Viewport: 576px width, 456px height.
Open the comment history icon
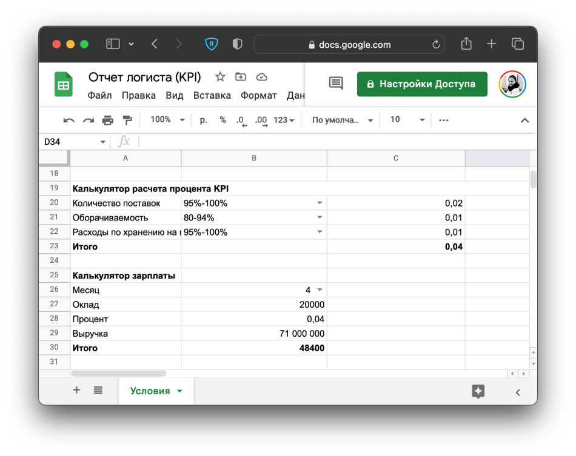coord(336,84)
